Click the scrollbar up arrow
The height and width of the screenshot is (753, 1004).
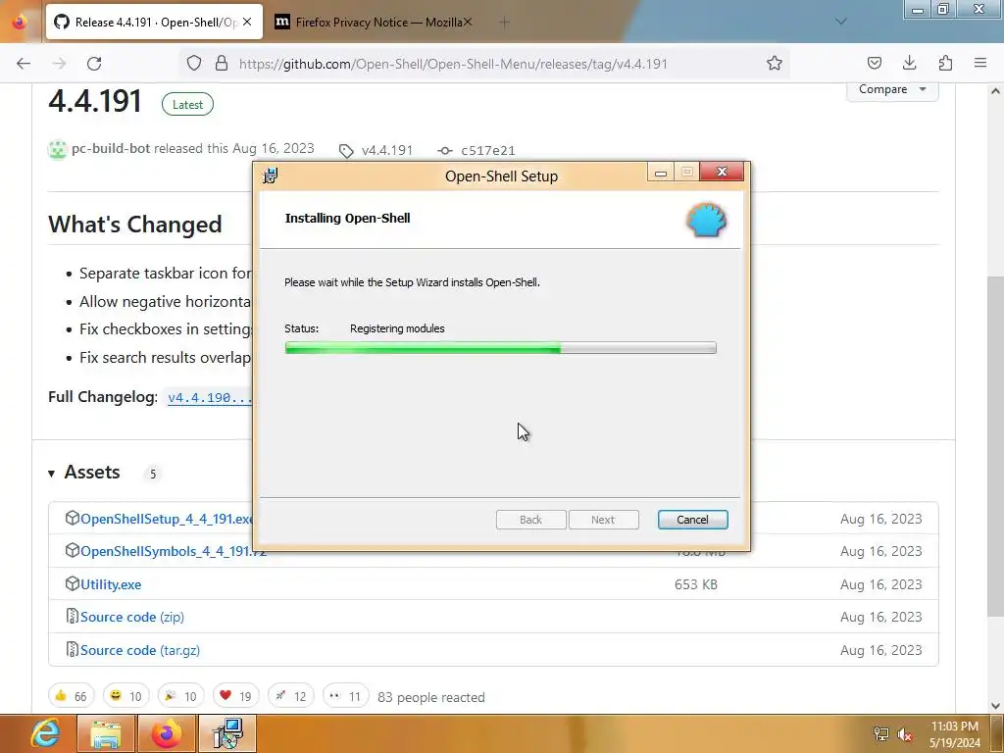pos(996,91)
